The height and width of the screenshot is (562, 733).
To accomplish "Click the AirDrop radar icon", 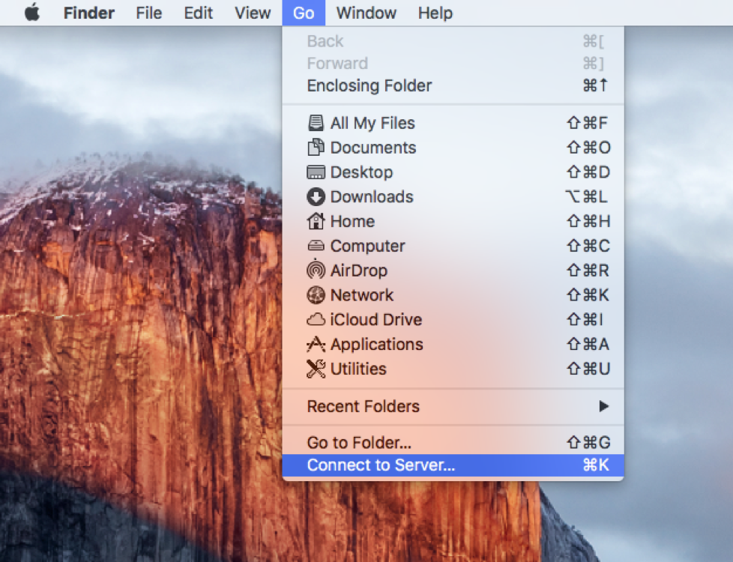I will (316, 270).
